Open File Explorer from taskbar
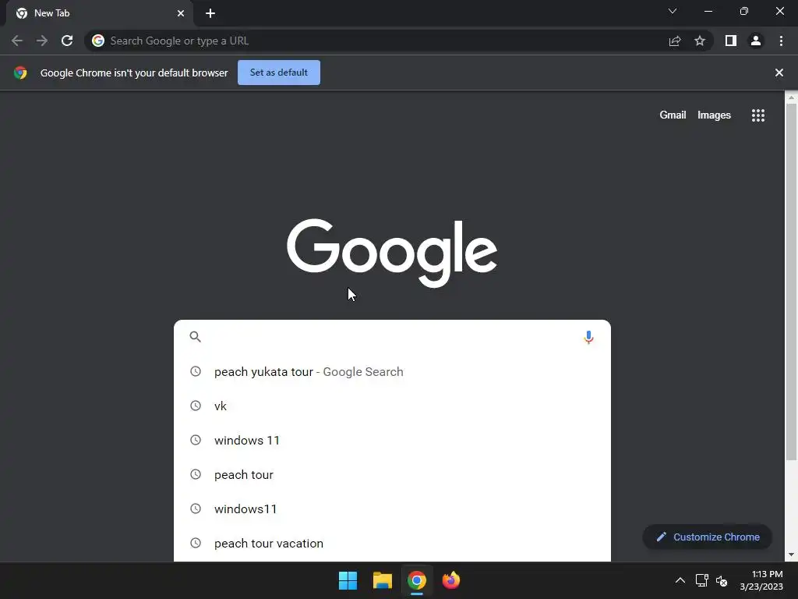Screen dimensions: 798x599 pyautogui.click(x=382, y=580)
